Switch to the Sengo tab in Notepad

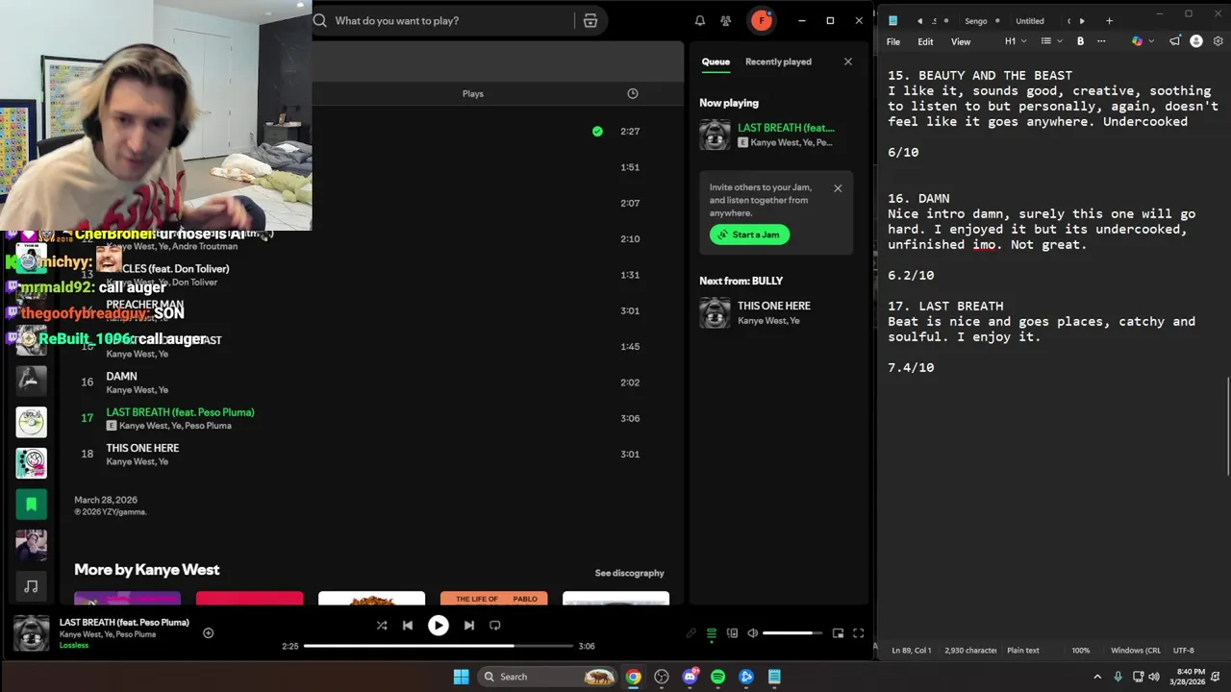point(975,20)
